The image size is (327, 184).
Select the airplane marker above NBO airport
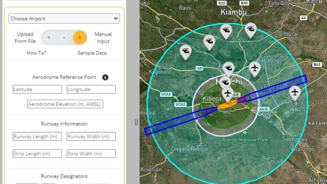click(x=295, y=92)
